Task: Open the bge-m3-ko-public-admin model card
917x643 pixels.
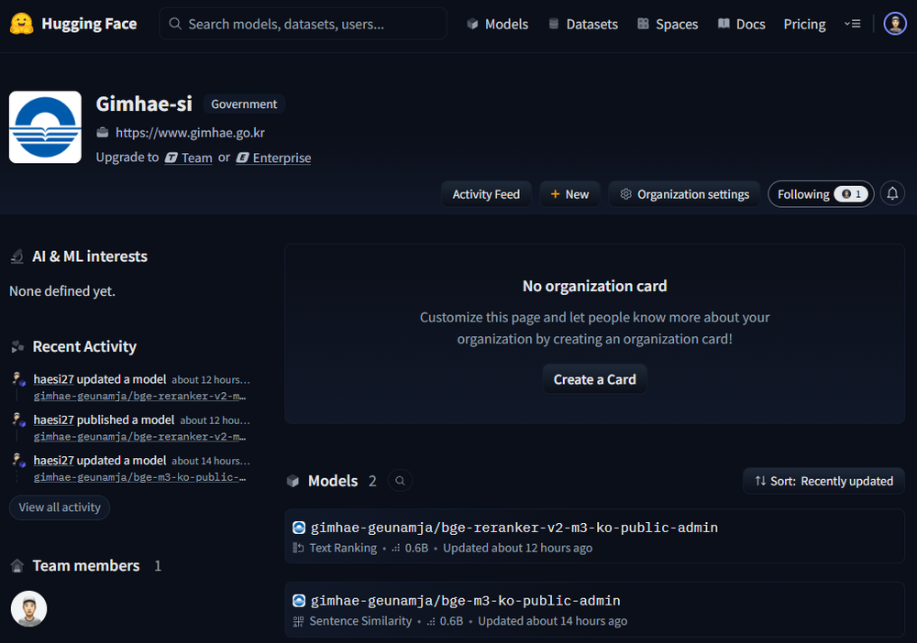Action: [594, 609]
